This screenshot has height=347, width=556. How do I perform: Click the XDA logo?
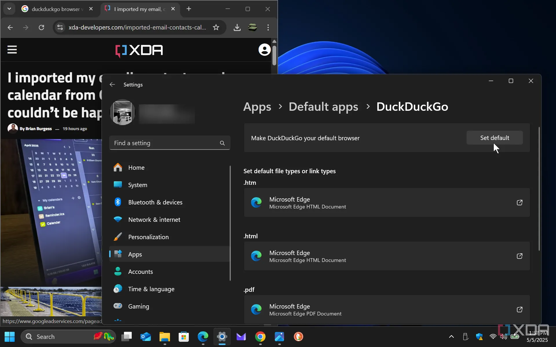[139, 50]
